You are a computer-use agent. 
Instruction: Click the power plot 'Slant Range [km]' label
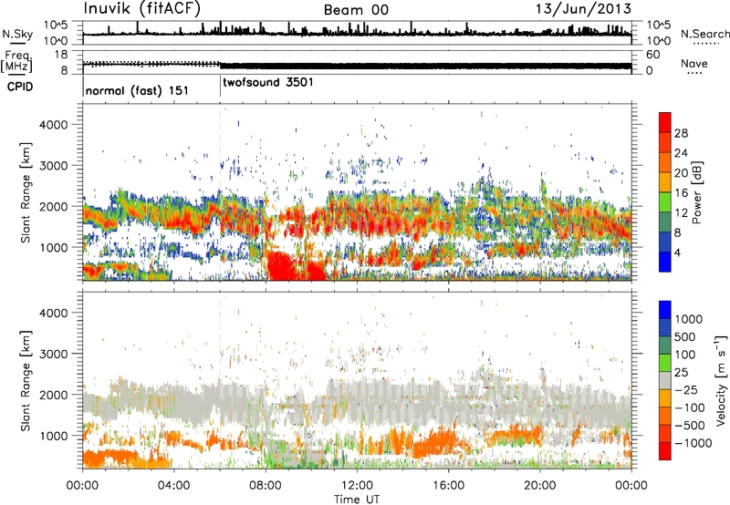click(26, 192)
